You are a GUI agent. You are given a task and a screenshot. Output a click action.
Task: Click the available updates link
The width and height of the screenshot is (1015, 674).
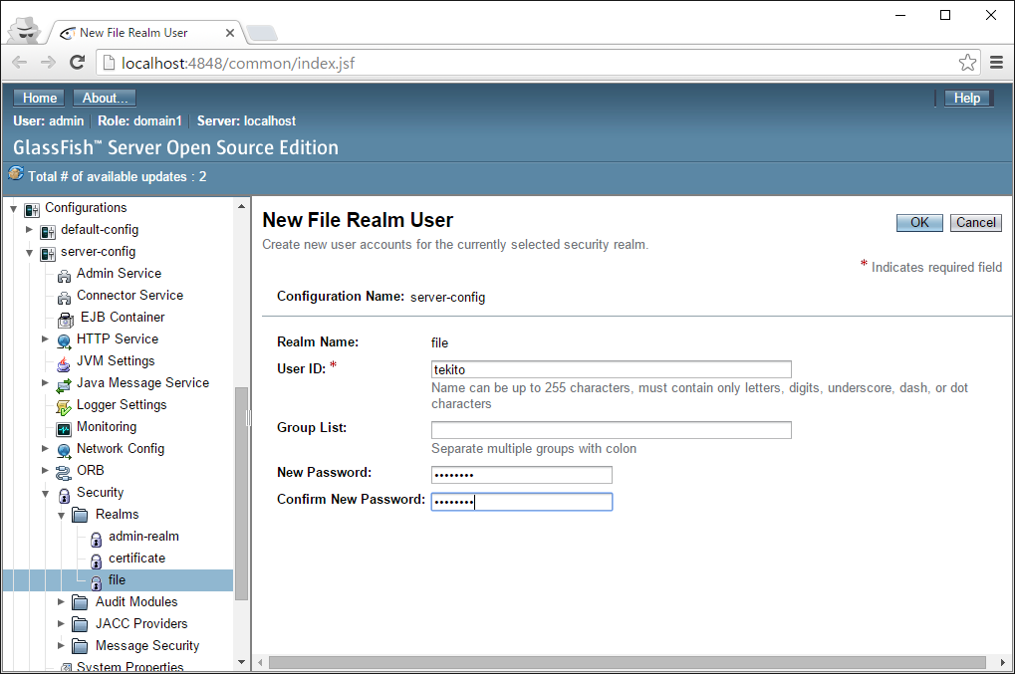(x=118, y=176)
